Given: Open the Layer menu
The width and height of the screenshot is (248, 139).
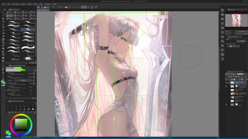Looking at the screenshot, I should point(23,4).
